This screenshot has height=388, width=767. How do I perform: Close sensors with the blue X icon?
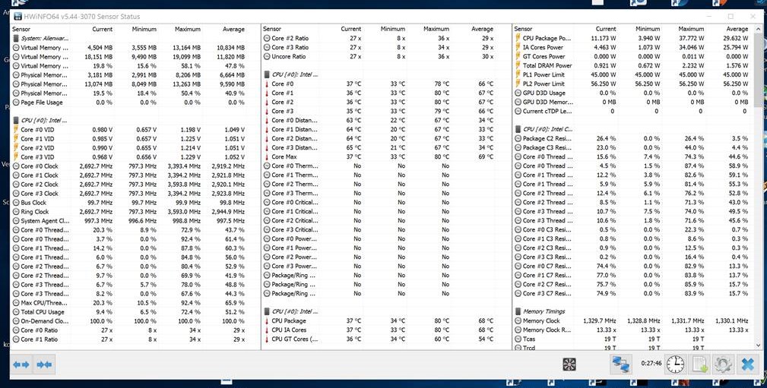click(748, 365)
